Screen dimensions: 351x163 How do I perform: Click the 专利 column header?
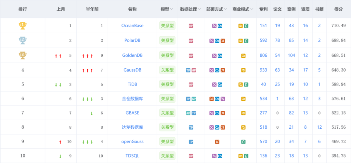[263, 9]
